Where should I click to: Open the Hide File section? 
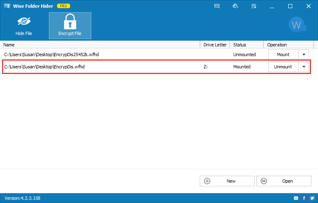24,26
